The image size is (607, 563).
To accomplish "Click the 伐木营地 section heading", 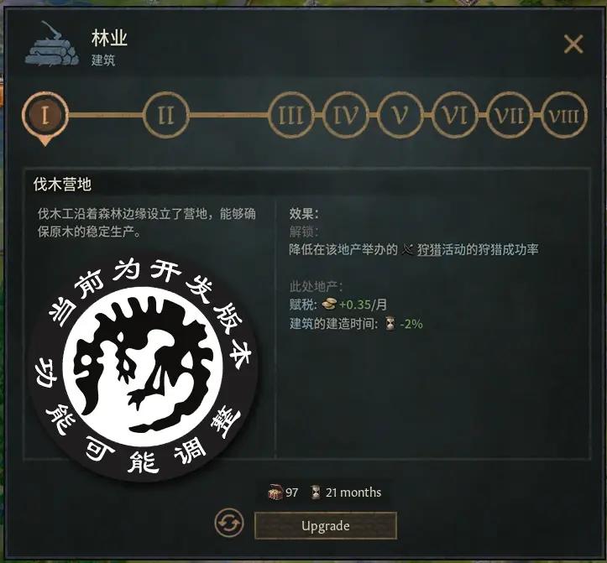I will [x=62, y=185].
